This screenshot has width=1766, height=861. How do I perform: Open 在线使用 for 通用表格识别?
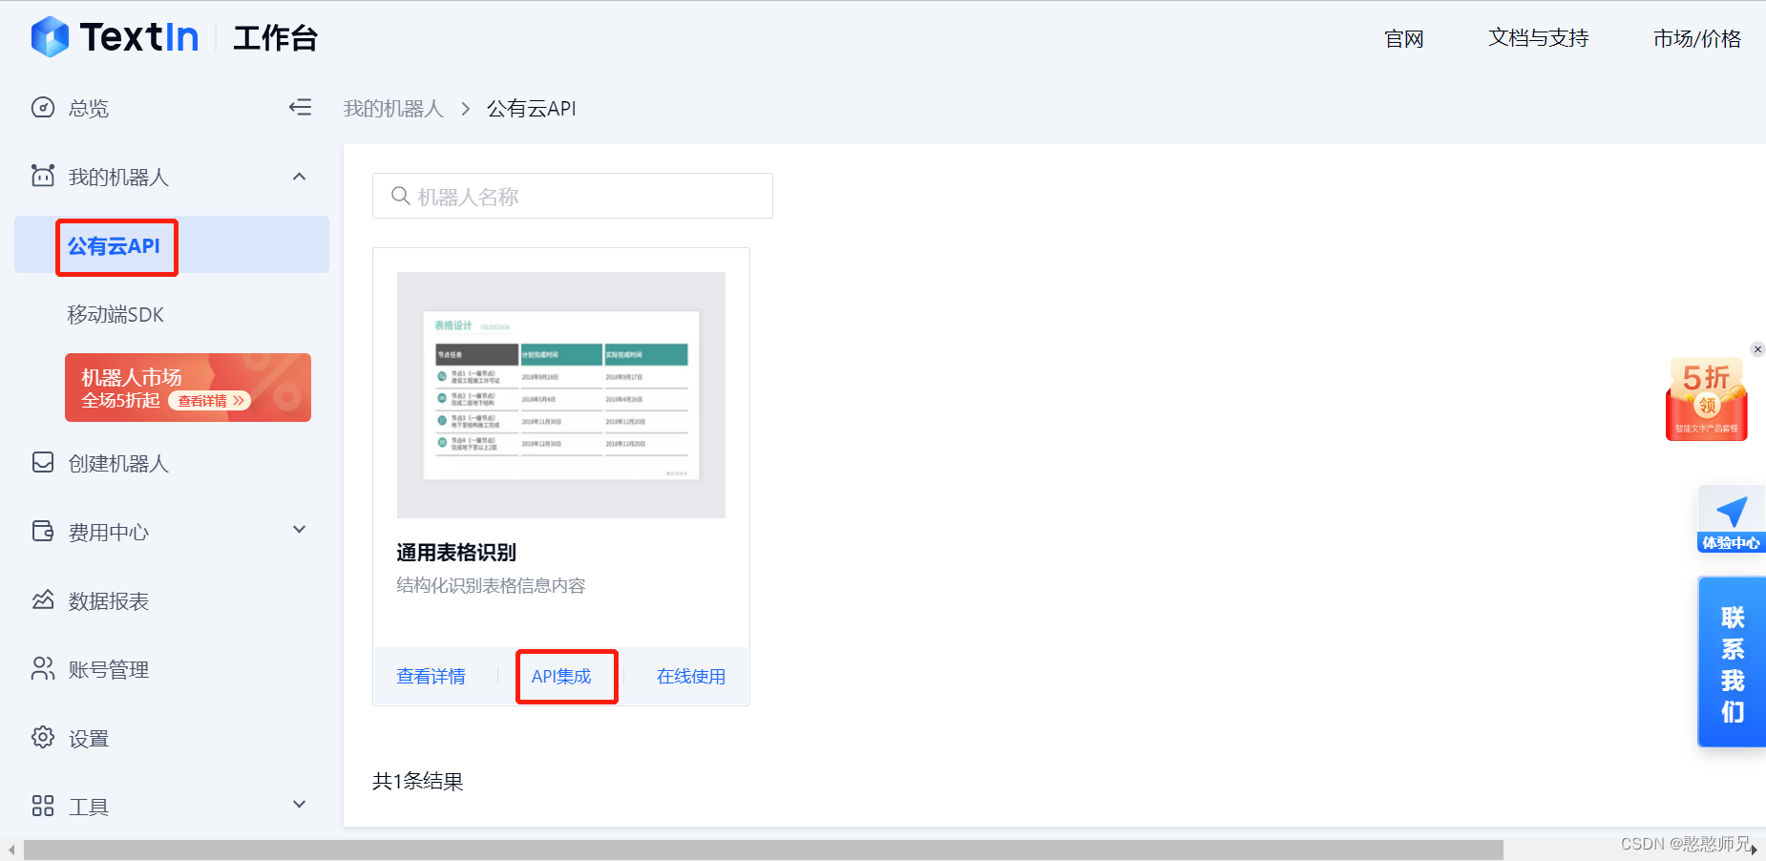690,676
